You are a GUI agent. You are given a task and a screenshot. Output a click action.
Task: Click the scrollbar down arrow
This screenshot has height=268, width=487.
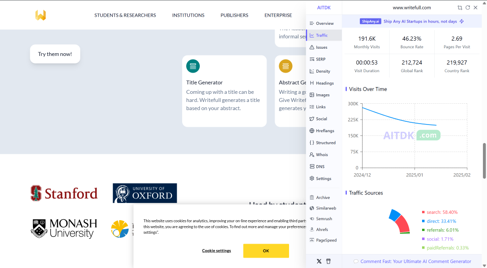484,265
